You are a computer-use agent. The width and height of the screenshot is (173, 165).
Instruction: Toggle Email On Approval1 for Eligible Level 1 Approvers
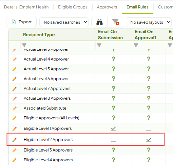point(149,128)
